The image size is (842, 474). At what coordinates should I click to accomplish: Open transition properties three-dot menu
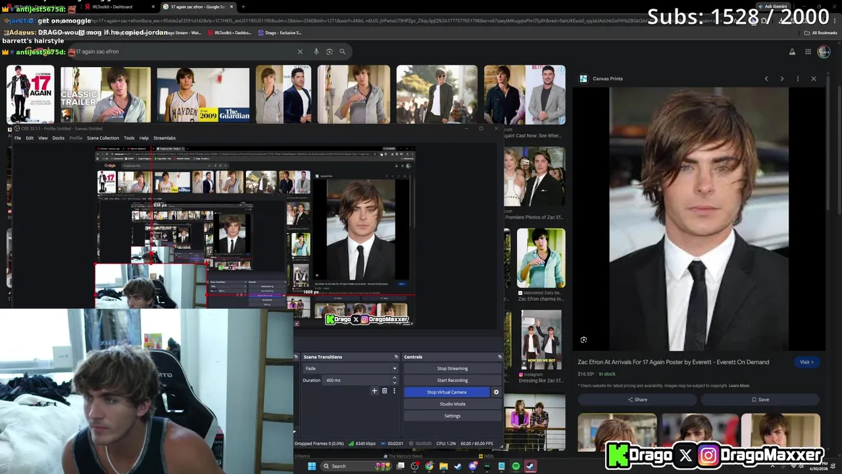coord(394,390)
